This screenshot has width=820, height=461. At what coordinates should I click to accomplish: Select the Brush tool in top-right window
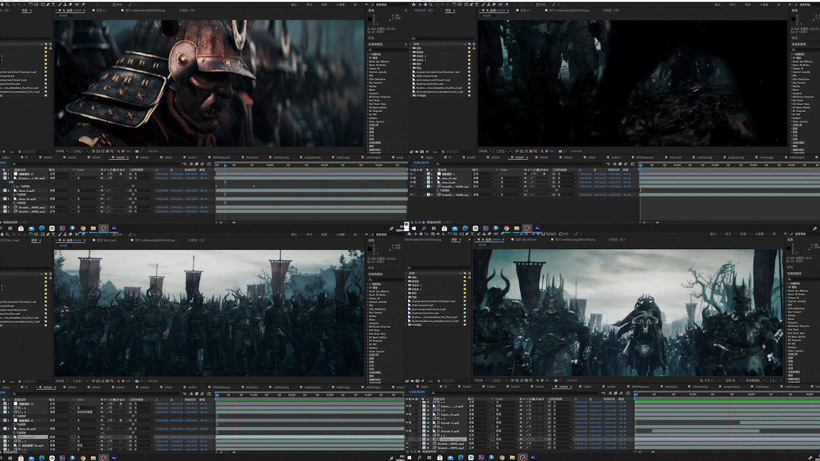coord(484,4)
